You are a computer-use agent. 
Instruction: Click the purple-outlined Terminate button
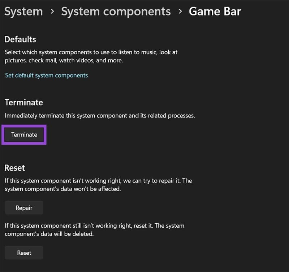(x=24, y=135)
